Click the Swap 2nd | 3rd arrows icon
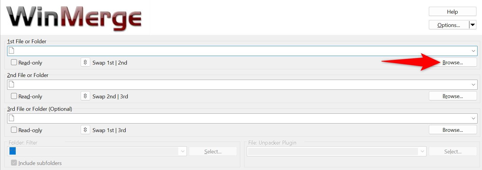The height and width of the screenshot is (170, 482). pos(85,96)
